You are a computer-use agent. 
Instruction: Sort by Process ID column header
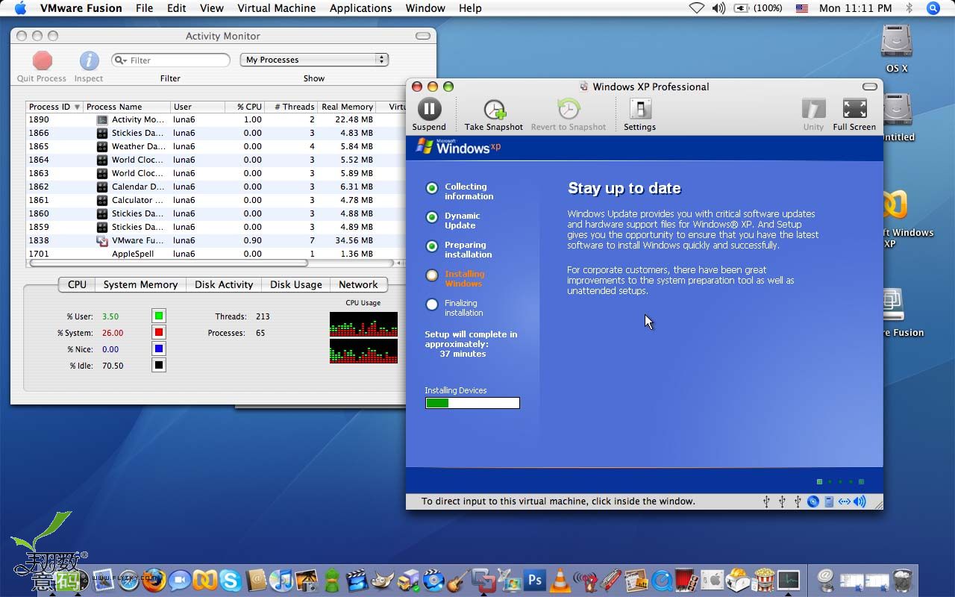tap(54, 107)
